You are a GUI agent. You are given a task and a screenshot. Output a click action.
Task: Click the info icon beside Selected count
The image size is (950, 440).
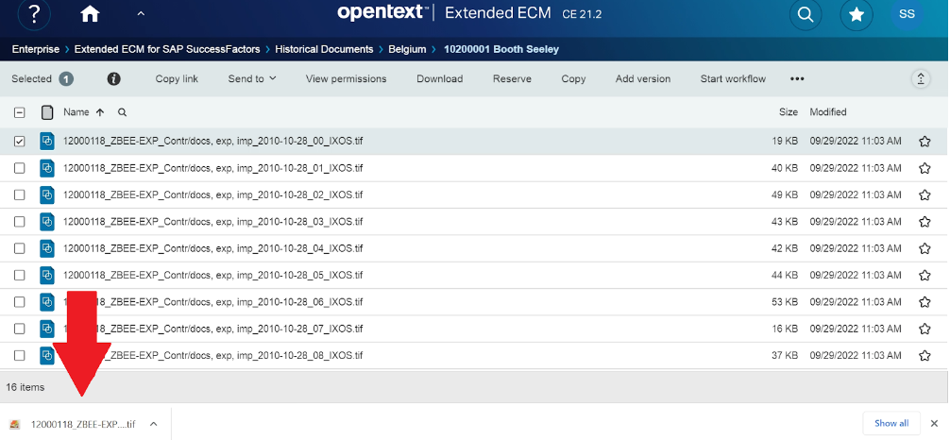113,79
